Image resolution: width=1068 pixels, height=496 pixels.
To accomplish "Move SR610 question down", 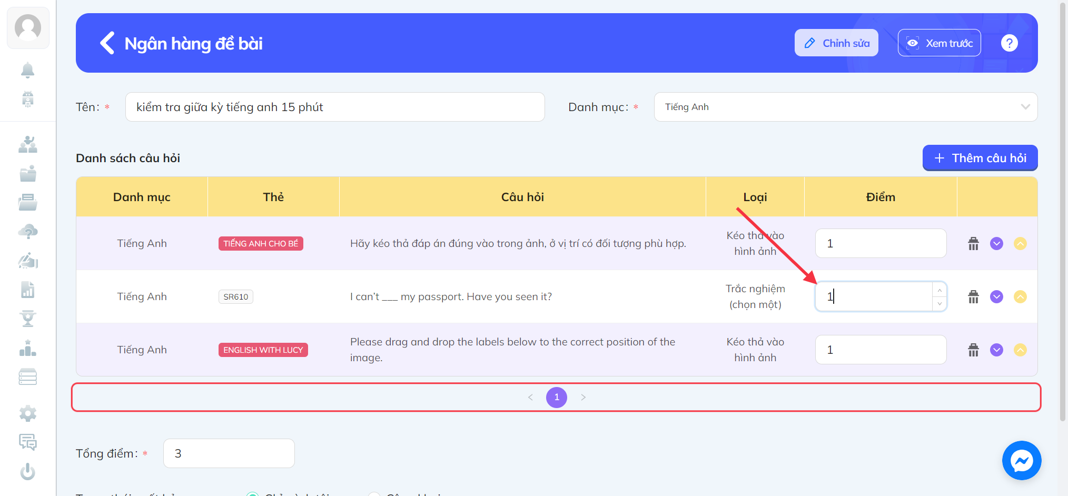I will [x=996, y=297].
